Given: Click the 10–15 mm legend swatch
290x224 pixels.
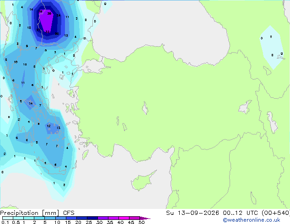Looking at the screenshot, I should [60, 218].
